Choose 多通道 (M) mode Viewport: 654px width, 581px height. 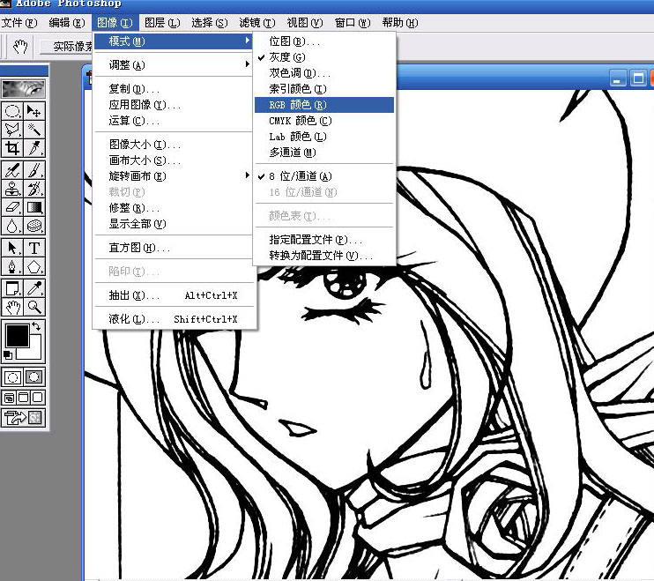click(x=324, y=153)
